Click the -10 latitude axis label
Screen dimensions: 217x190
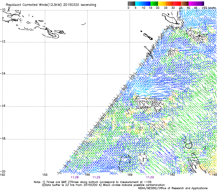pos(3,10)
